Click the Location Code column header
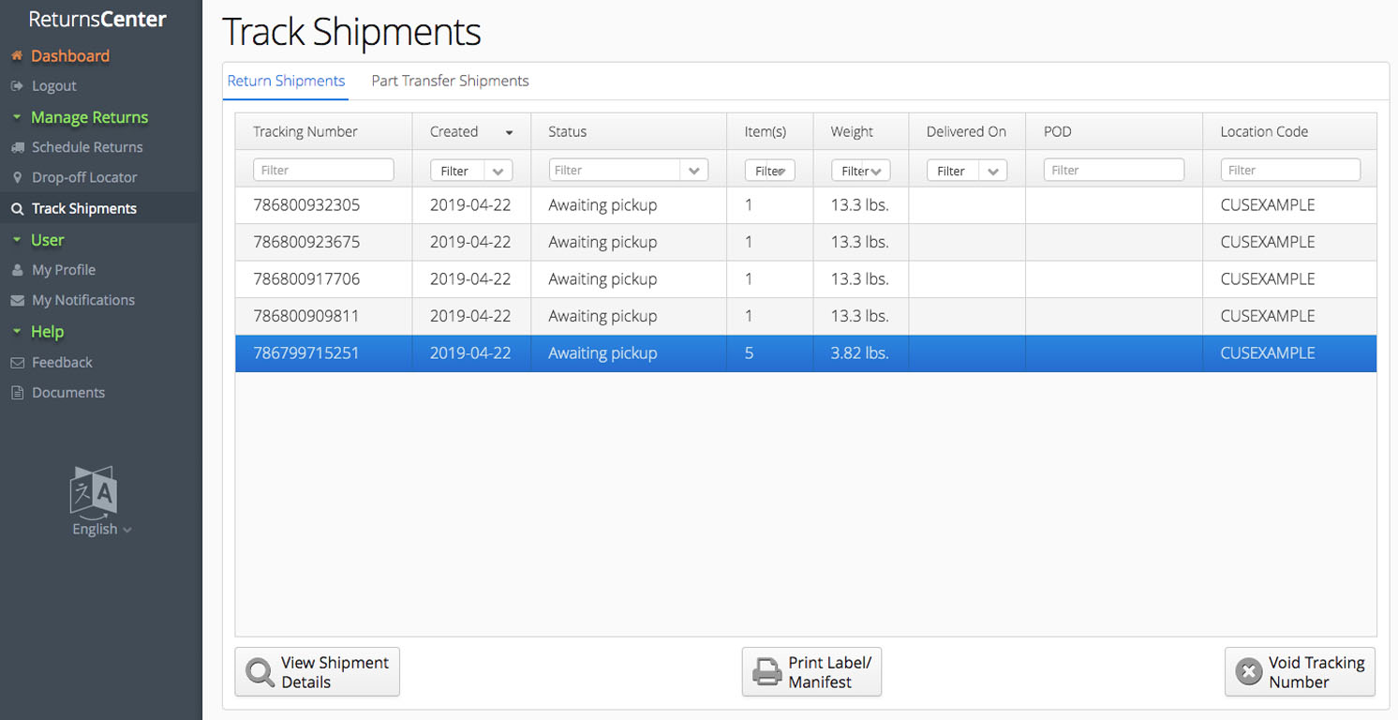Screen dimensions: 1398x720 (1289, 132)
